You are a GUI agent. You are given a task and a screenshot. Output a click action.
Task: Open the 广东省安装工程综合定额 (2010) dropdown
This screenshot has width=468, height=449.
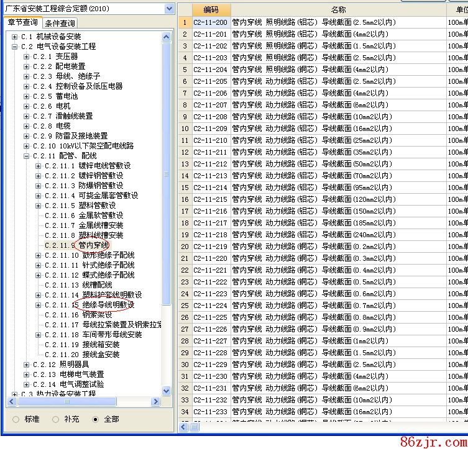(169, 9)
